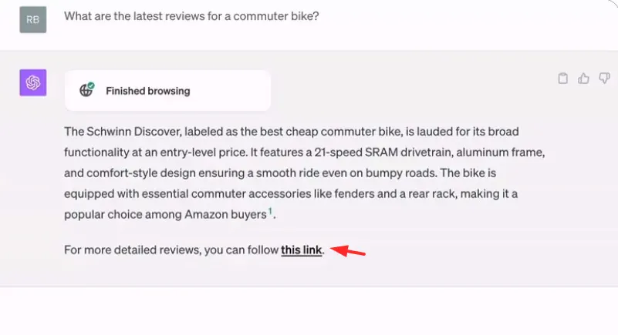The width and height of the screenshot is (618, 335).
Task: Click the globe browsing icon
Action: 86,91
